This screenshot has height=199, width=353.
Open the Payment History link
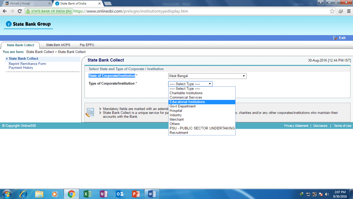[x=21, y=68]
